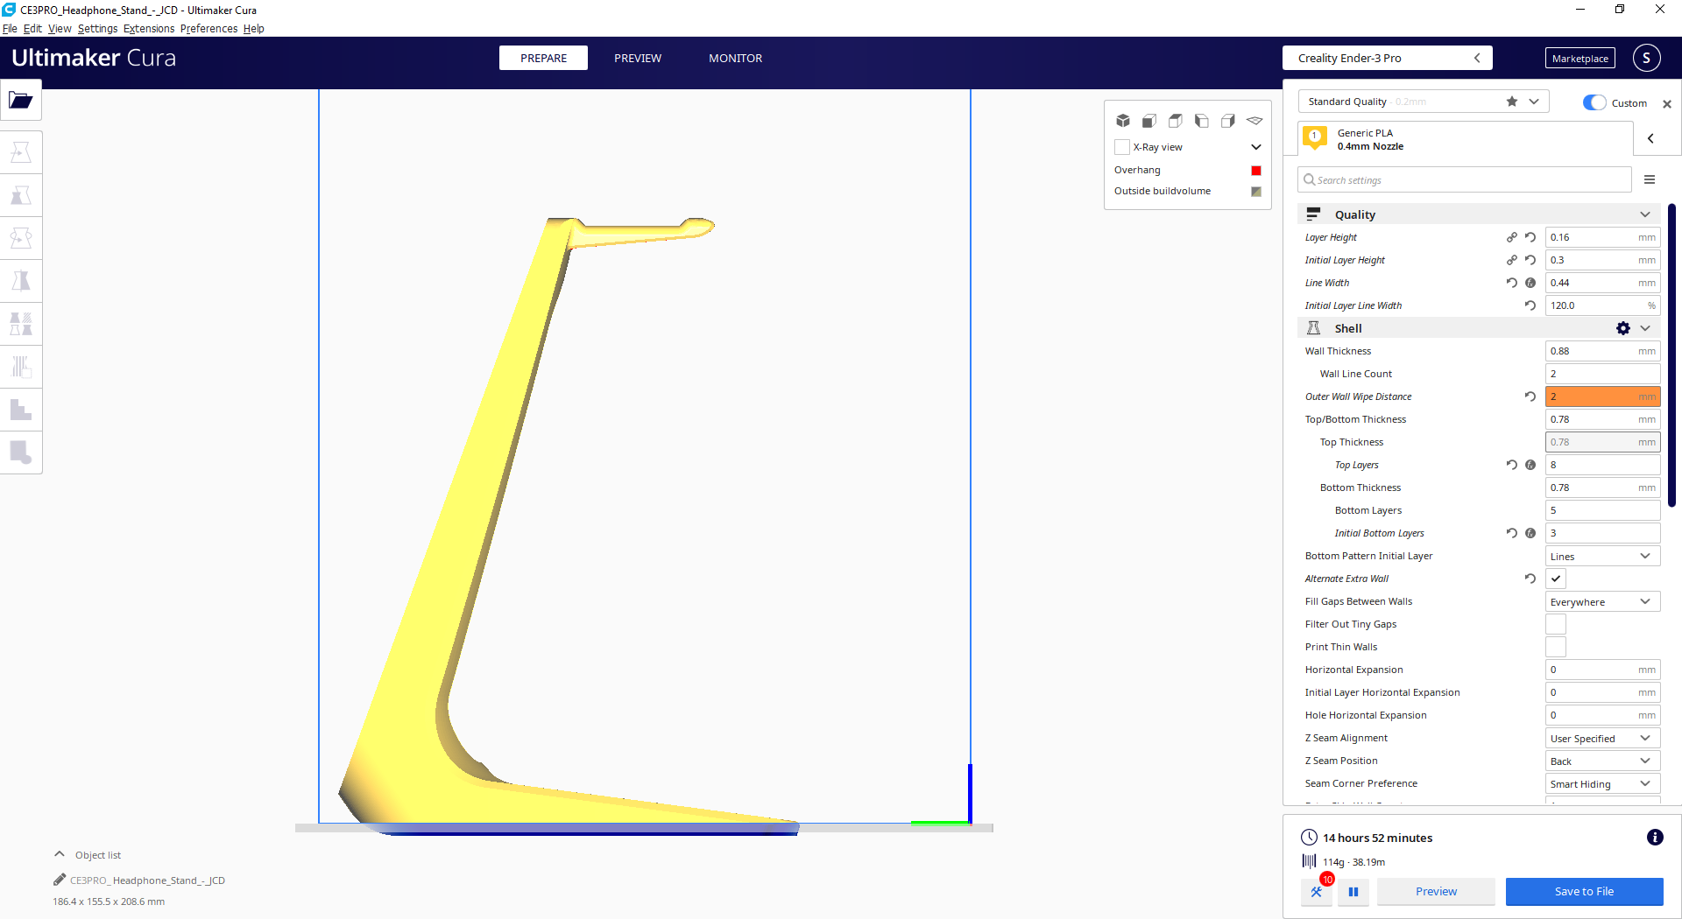Reset Outer Wall Wipe Distance value
The image size is (1682, 919).
(1530, 396)
